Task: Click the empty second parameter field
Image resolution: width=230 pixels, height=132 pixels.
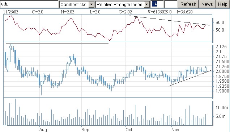Action: click(x=171, y=4)
